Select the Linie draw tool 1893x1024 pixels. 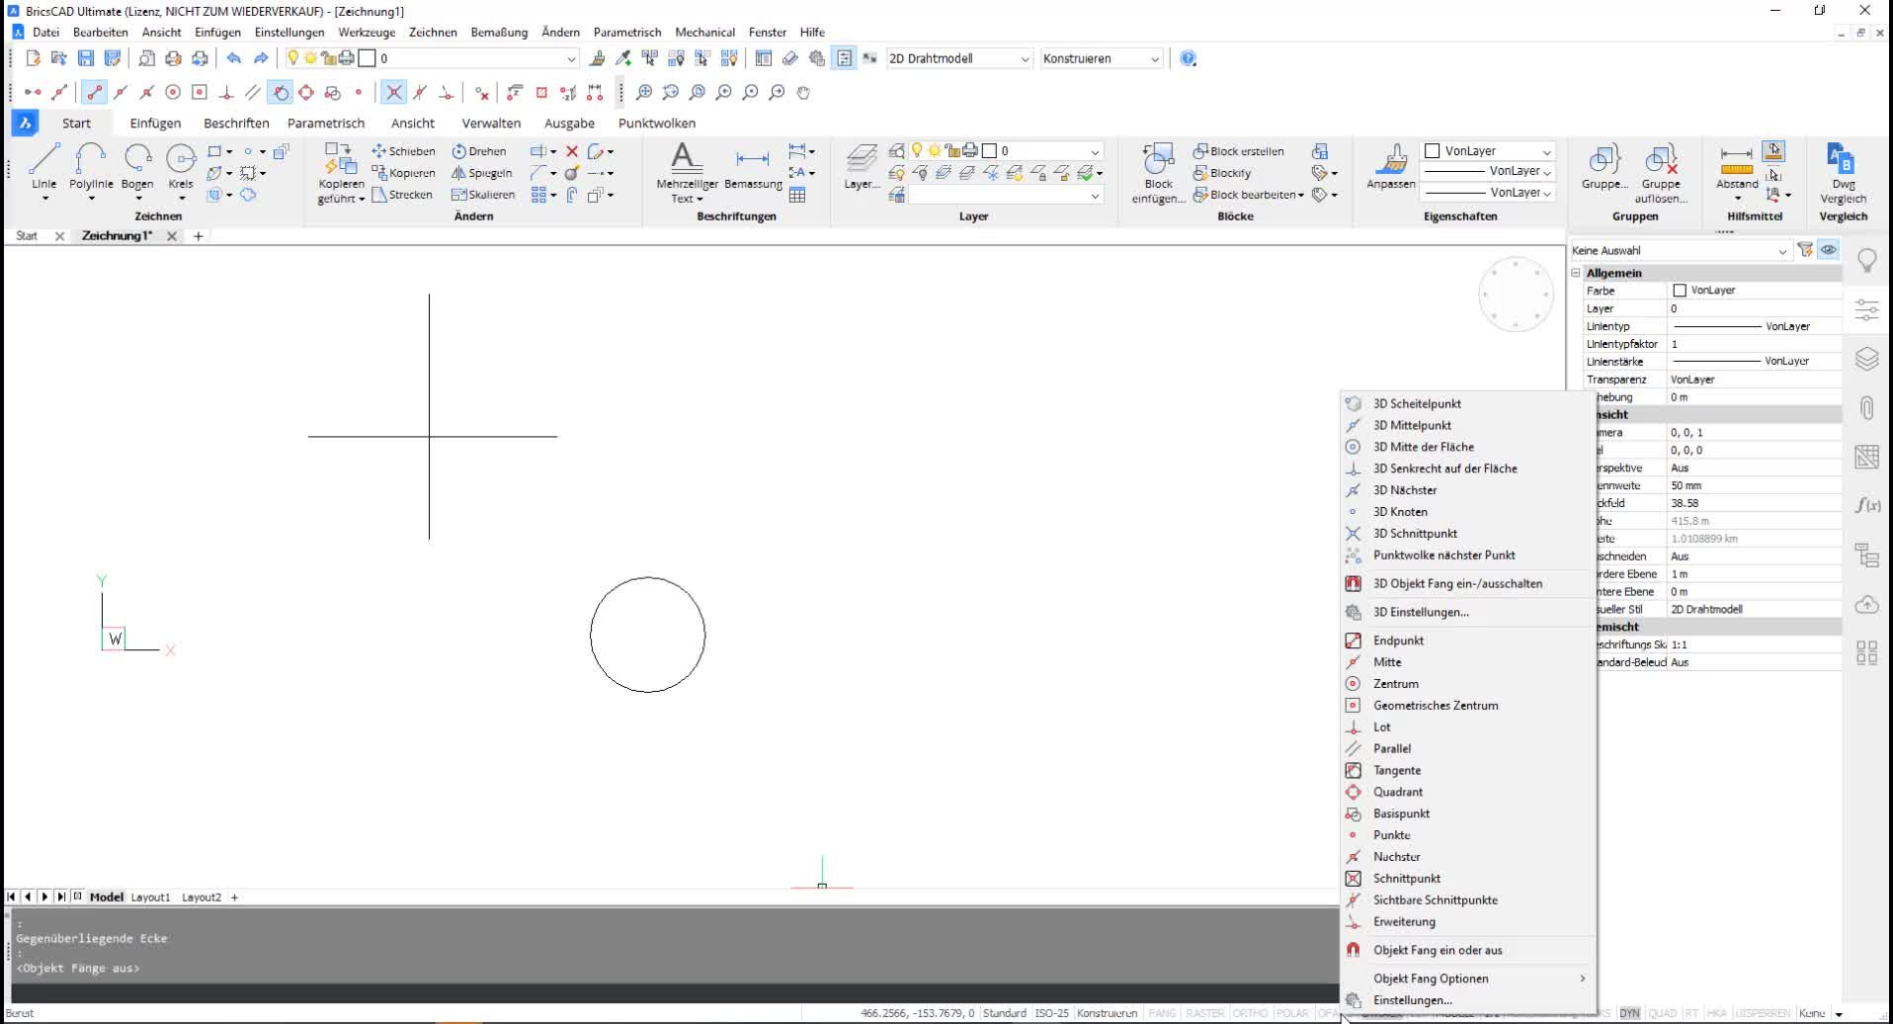click(x=43, y=166)
